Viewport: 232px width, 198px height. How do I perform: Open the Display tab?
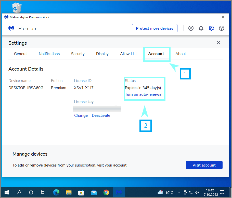click(x=102, y=54)
